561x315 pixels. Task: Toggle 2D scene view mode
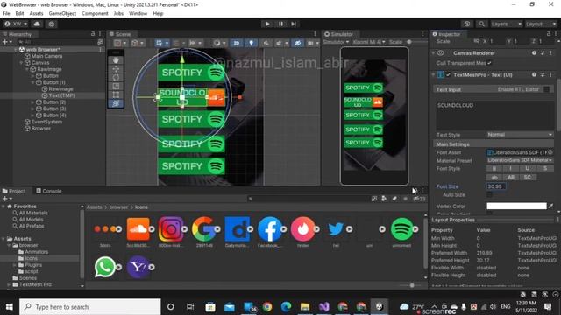[x=237, y=43]
